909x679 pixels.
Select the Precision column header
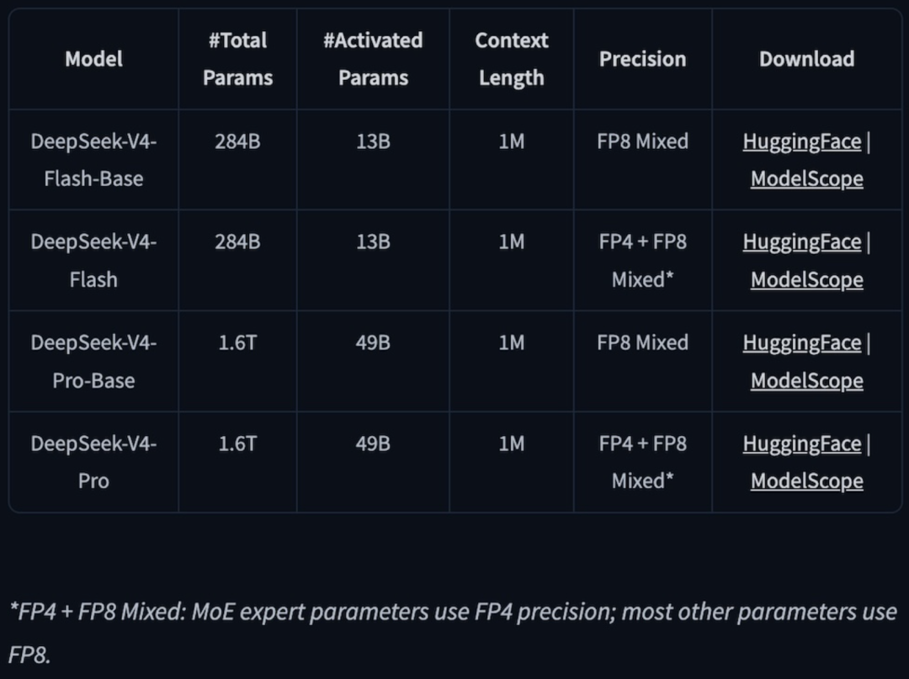tap(642, 59)
